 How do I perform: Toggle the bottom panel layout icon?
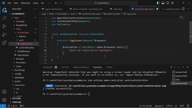[163, 3]
